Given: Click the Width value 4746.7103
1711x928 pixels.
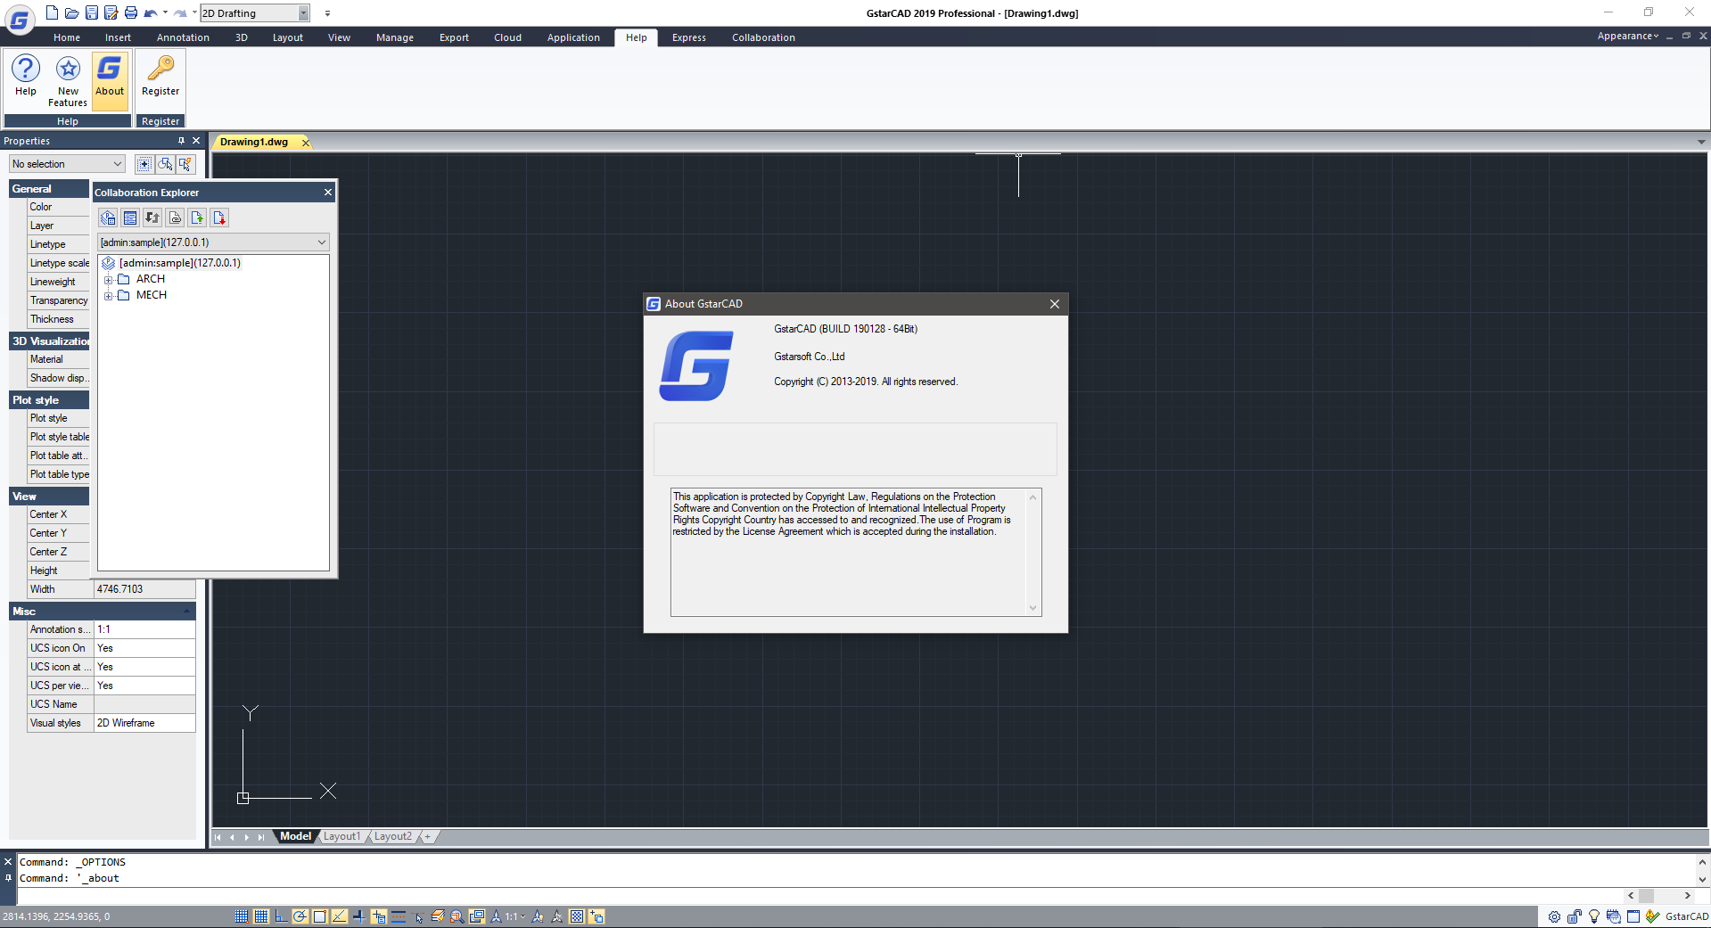Looking at the screenshot, I should click(144, 589).
